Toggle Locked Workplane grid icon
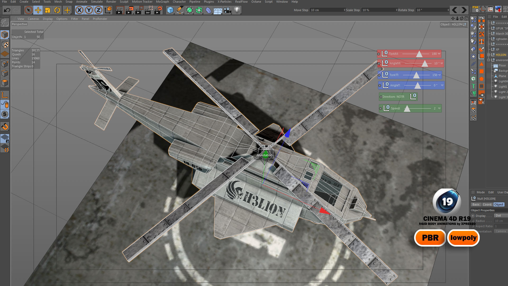Image resolution: width=508 pixels, height=286 pixels. point(5,138)
